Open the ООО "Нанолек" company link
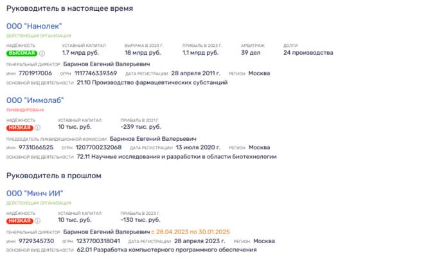 (x=34, y=26)
